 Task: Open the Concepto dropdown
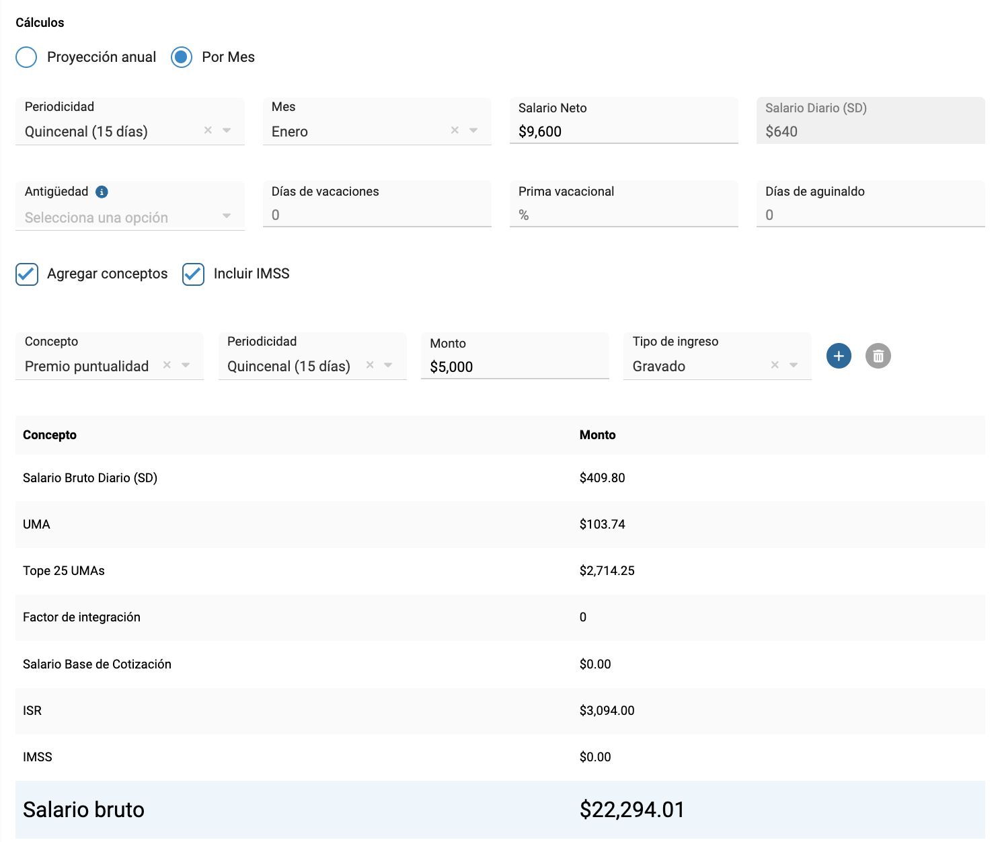pyautogui.click(x=186, y=366)
